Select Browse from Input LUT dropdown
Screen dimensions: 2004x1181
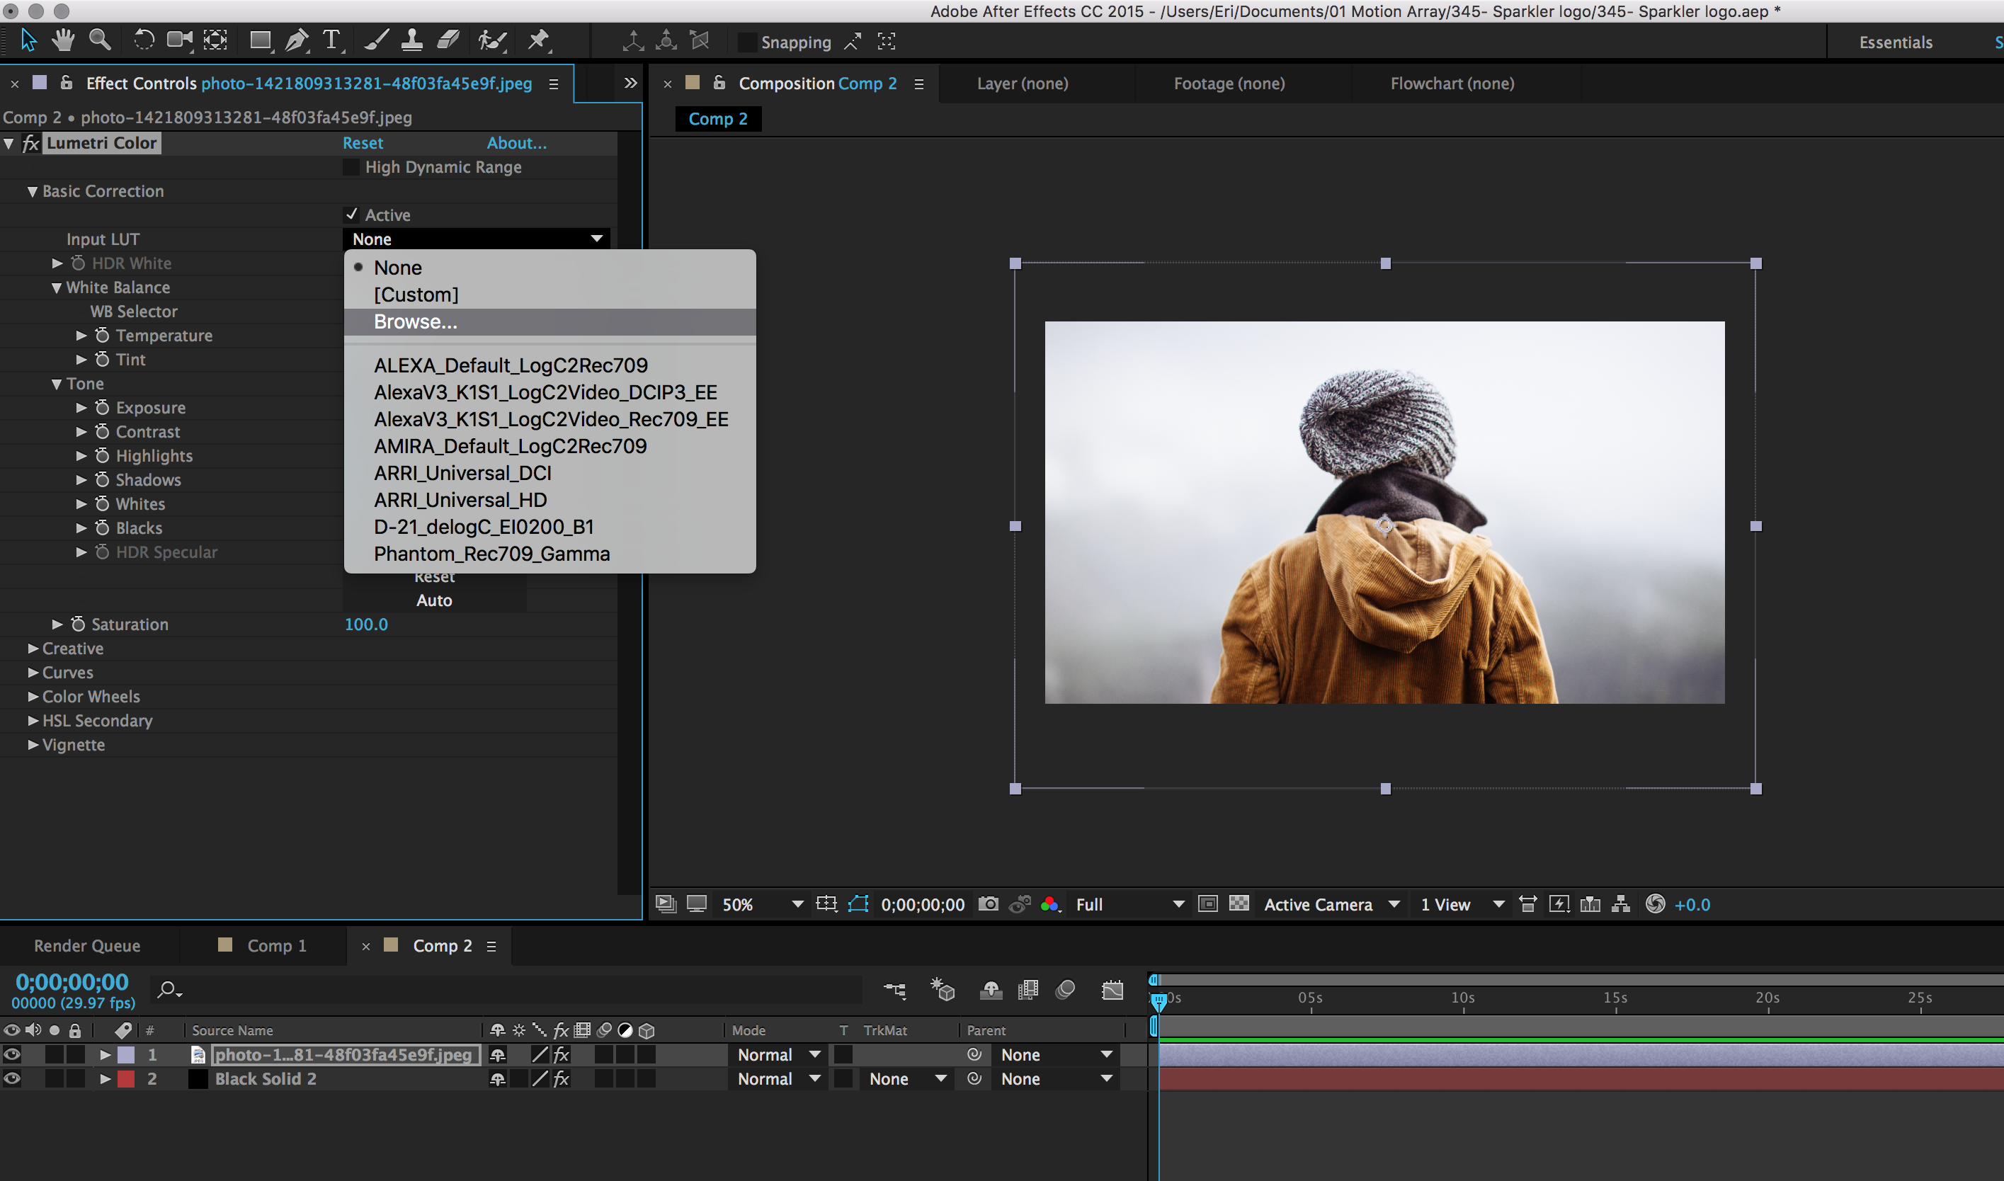click(x=413, y=321)
